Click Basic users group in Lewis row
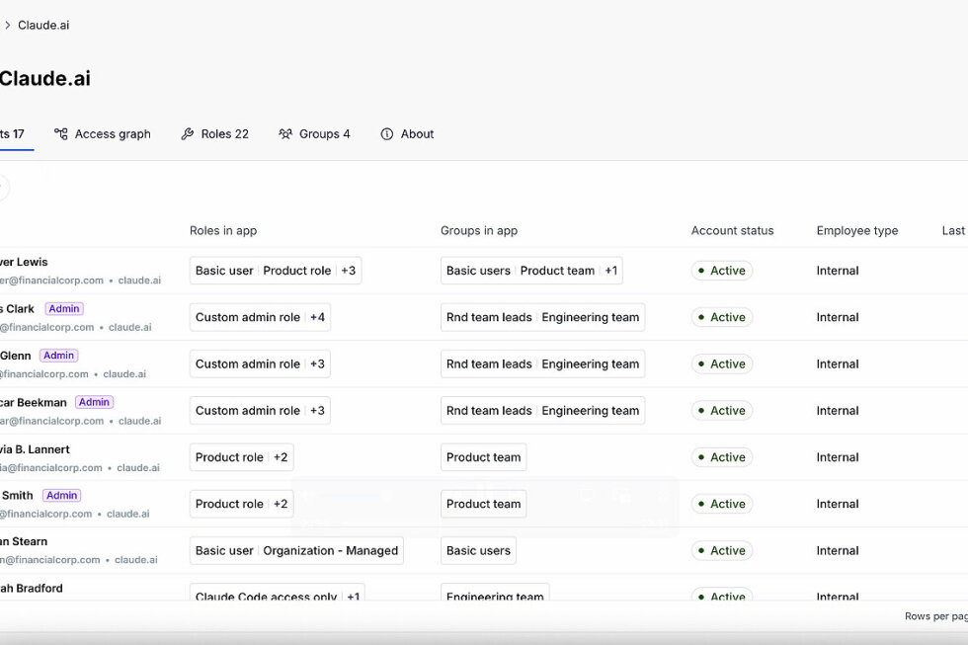Viewport: 968px width, 645px height. click(x=478, y=271)
